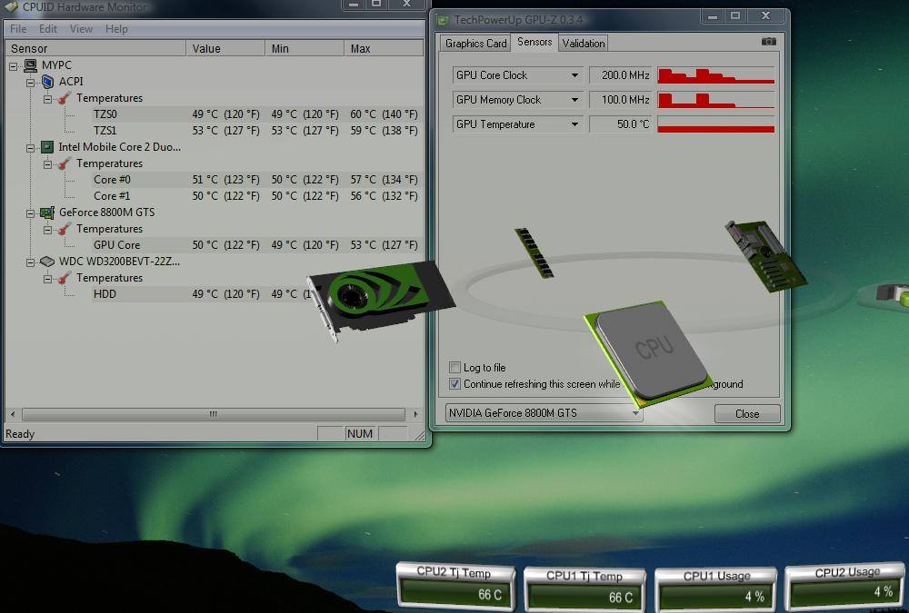909x613 pixels.
Task: Click the floating 3D CPU chip icon
Action: [x=649, y=353]
